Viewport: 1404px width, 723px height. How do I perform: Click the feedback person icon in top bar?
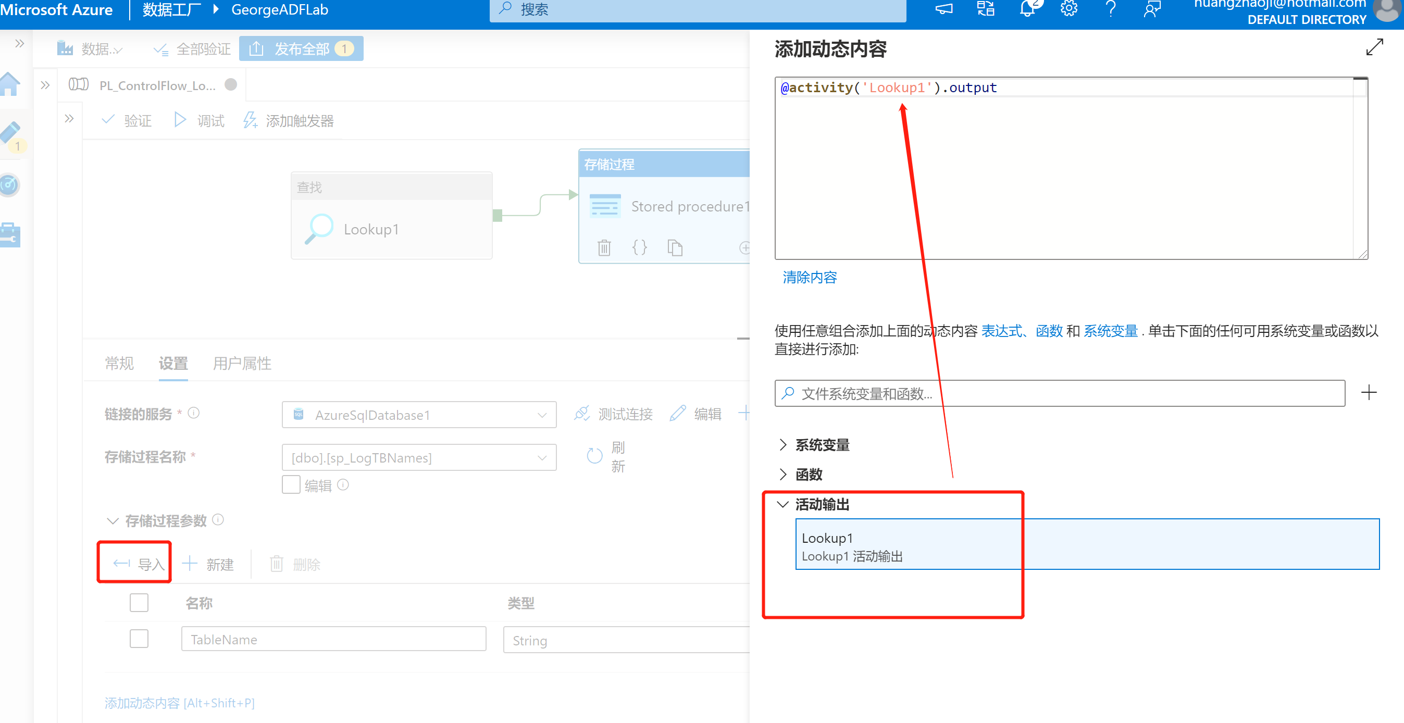coord(1152,9)
